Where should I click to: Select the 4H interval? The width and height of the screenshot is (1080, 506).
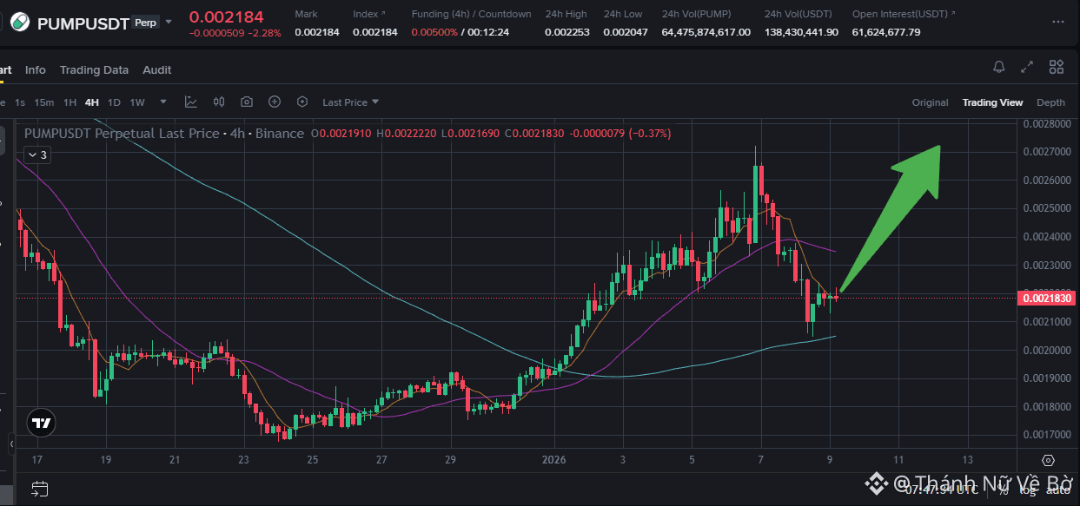point(92,102)
